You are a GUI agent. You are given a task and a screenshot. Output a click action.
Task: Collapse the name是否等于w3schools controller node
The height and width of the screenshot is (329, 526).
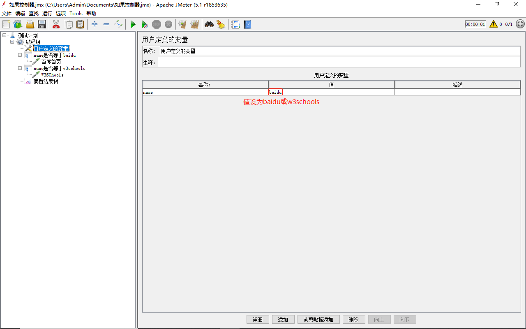point(20,68)
